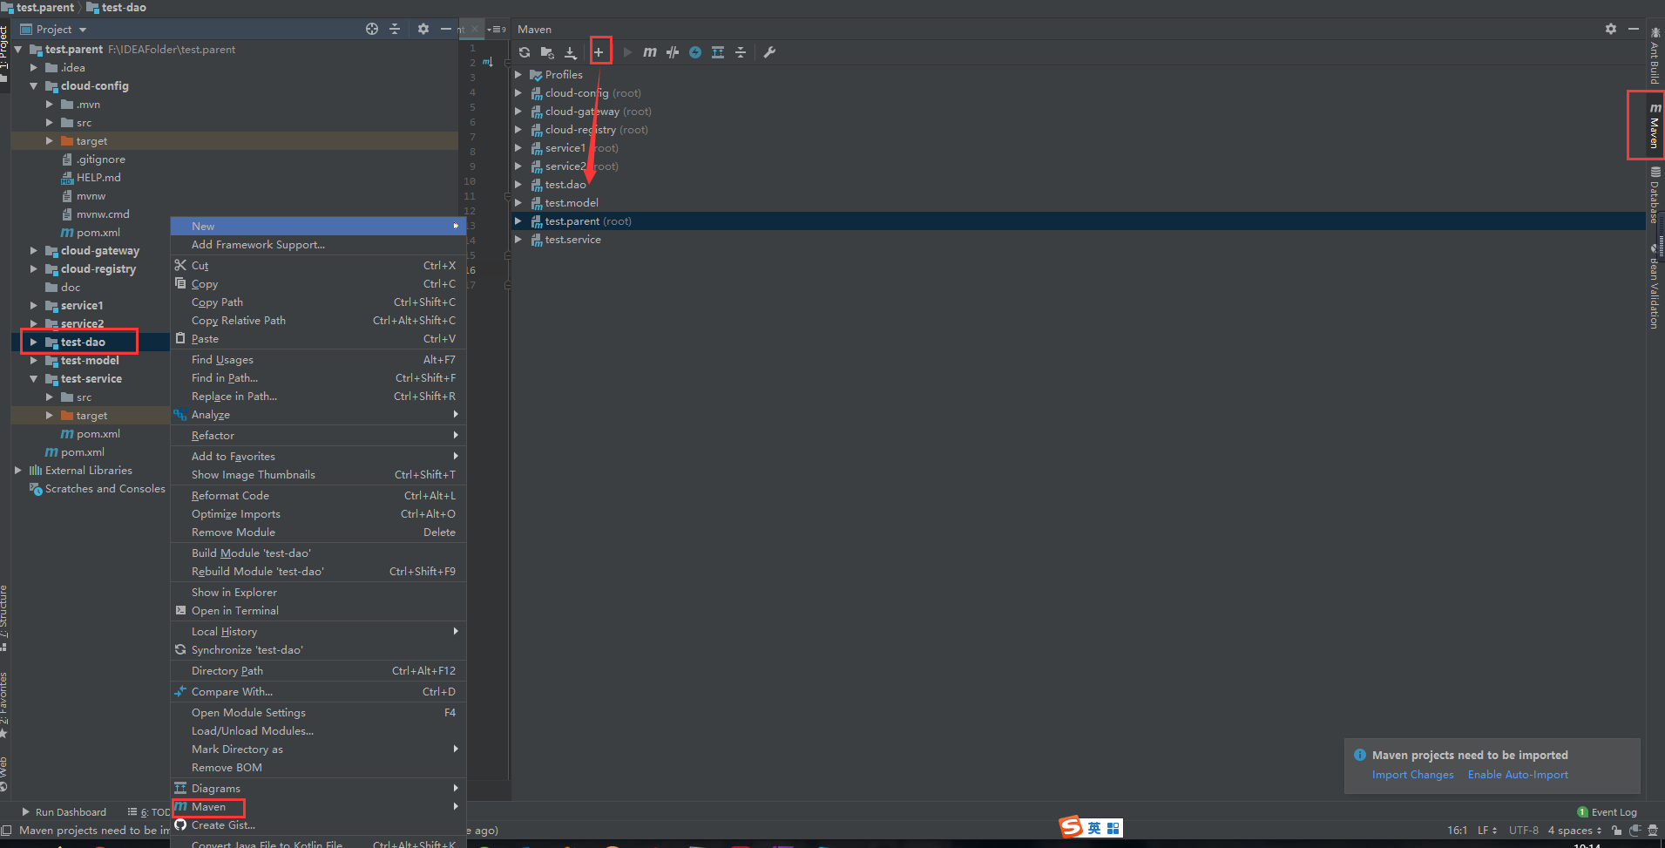
Task: Click Download Sources and Documentation icon
Action: (x=571, y=52)
